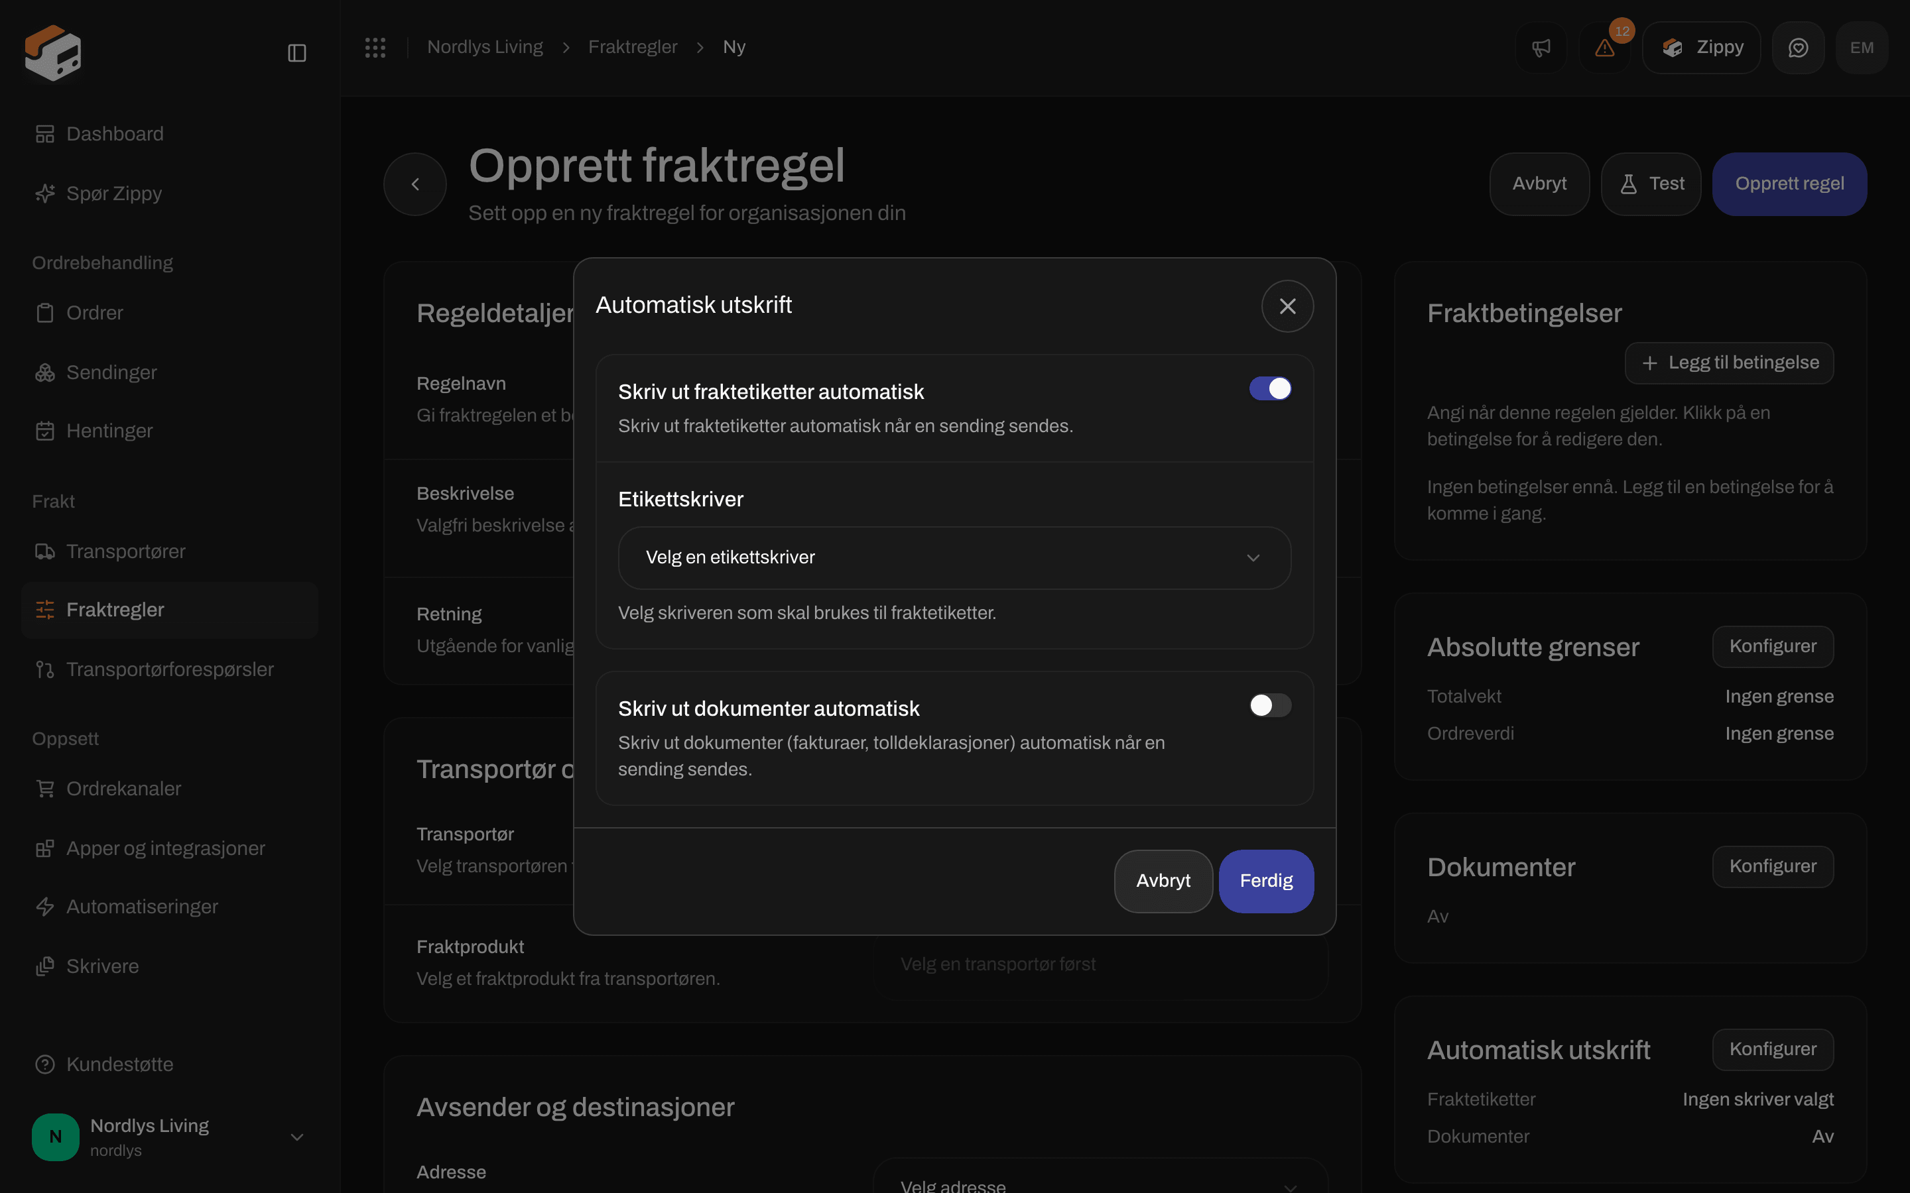
Task: Click Konfigurer for Absolutte grenser
Action: 1773,646
